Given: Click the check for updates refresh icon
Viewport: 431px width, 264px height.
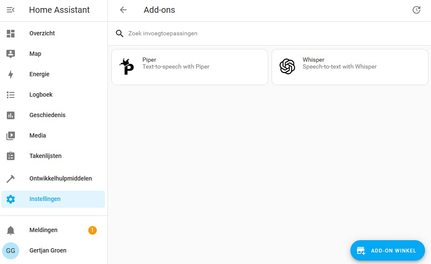Looking at the screenshot, I should 417,10.
